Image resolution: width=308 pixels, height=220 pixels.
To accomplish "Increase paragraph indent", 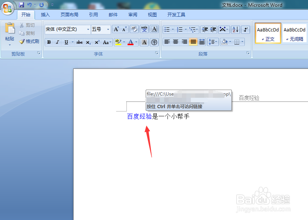I will 213,30.
